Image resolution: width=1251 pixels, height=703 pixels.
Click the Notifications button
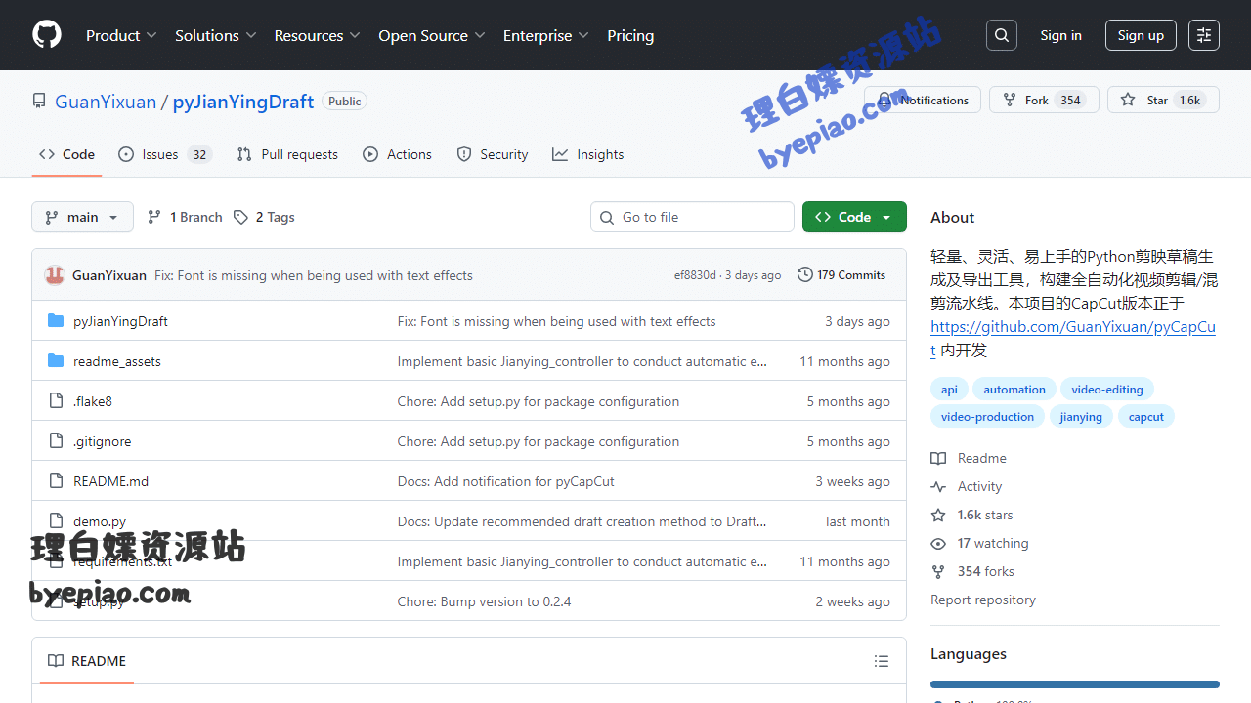[x=923, y=100]
